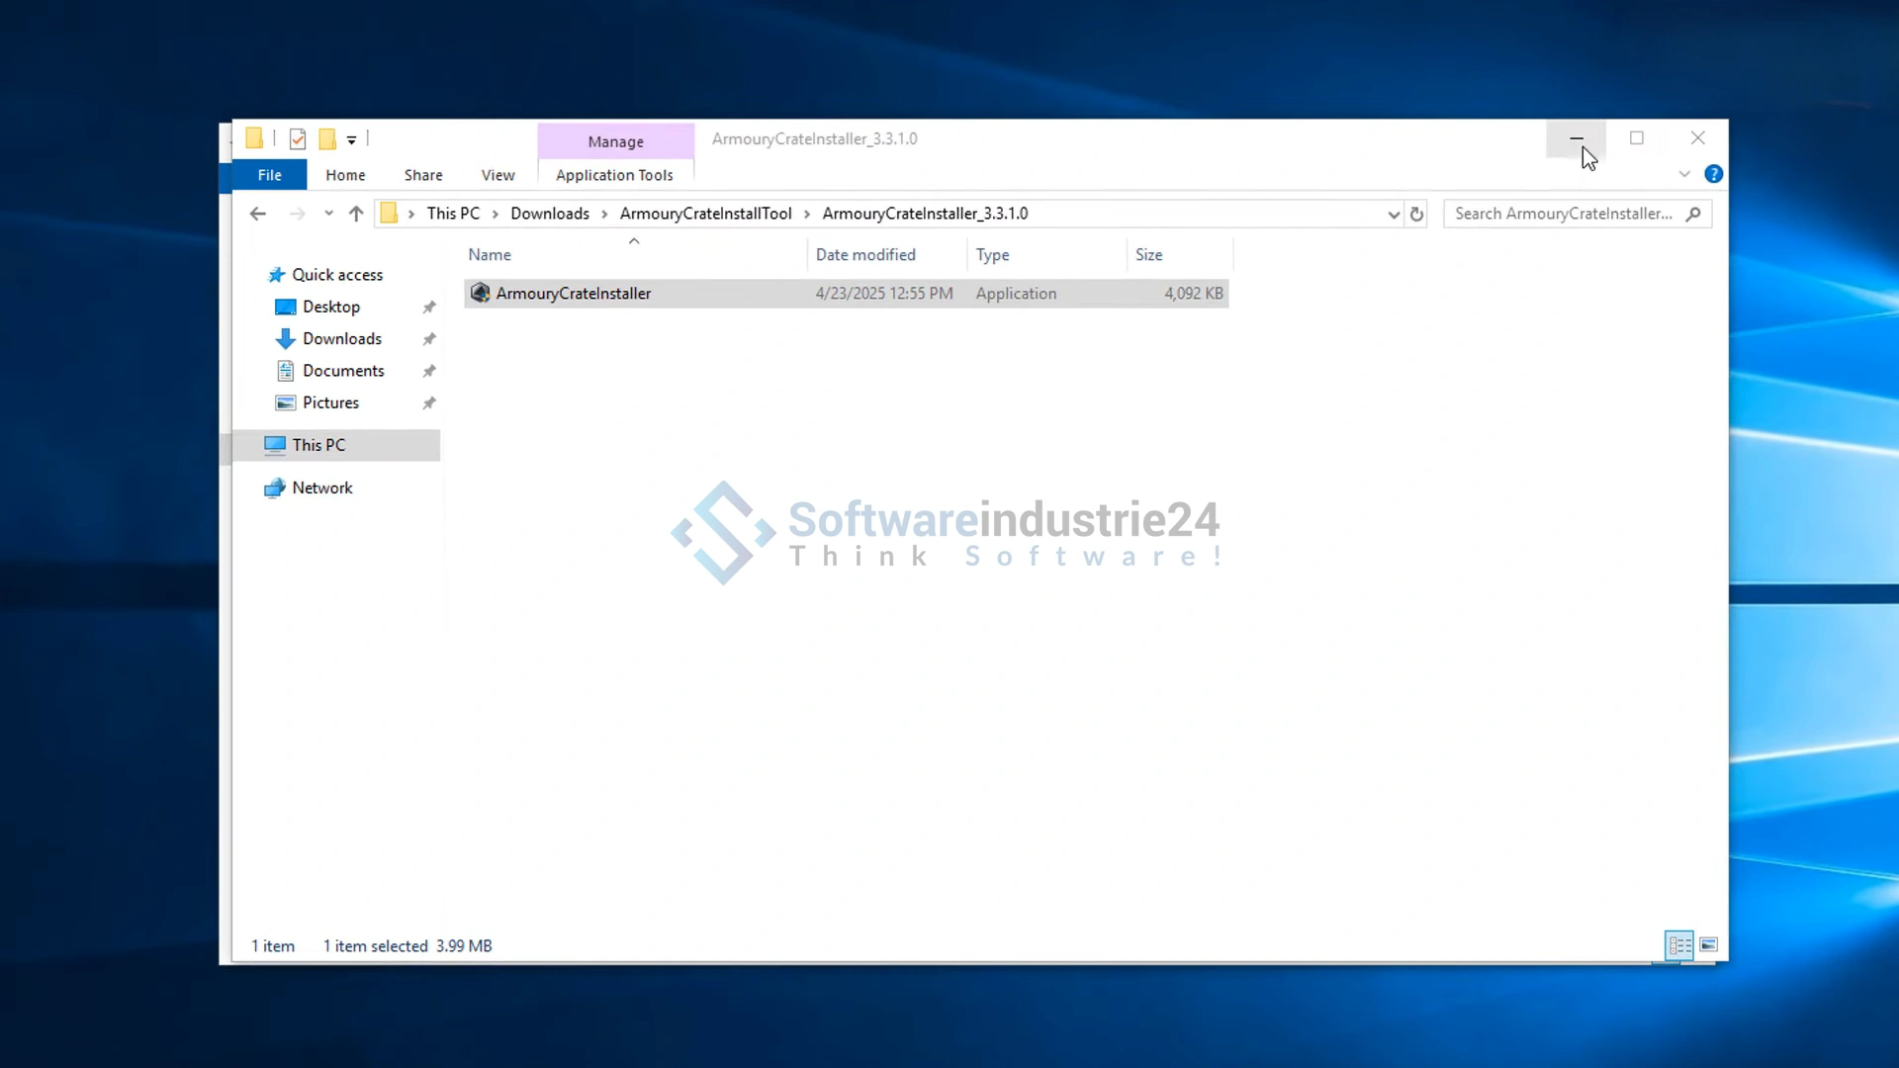Switch to Large icons view layout
The height and width of the screenshot is (1068, 1899).
click(x=1708, y=945)
